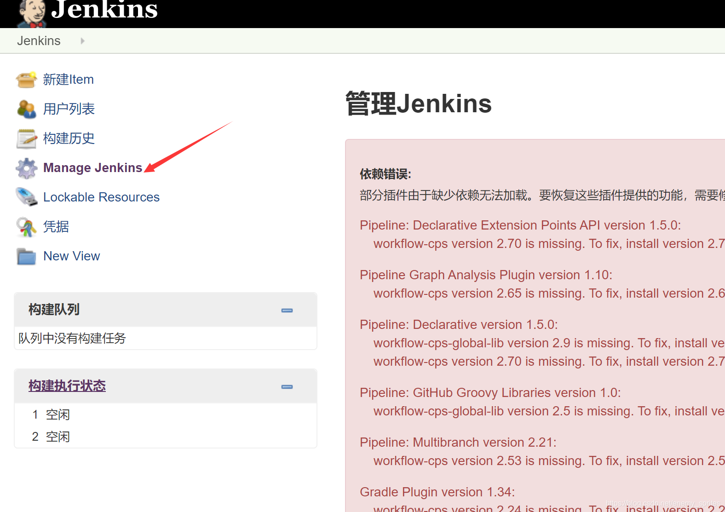The height and width of the screenshot is (512, 725).
Task: Open the Manage Jenkins link
Action: click(x=93, y=168)
